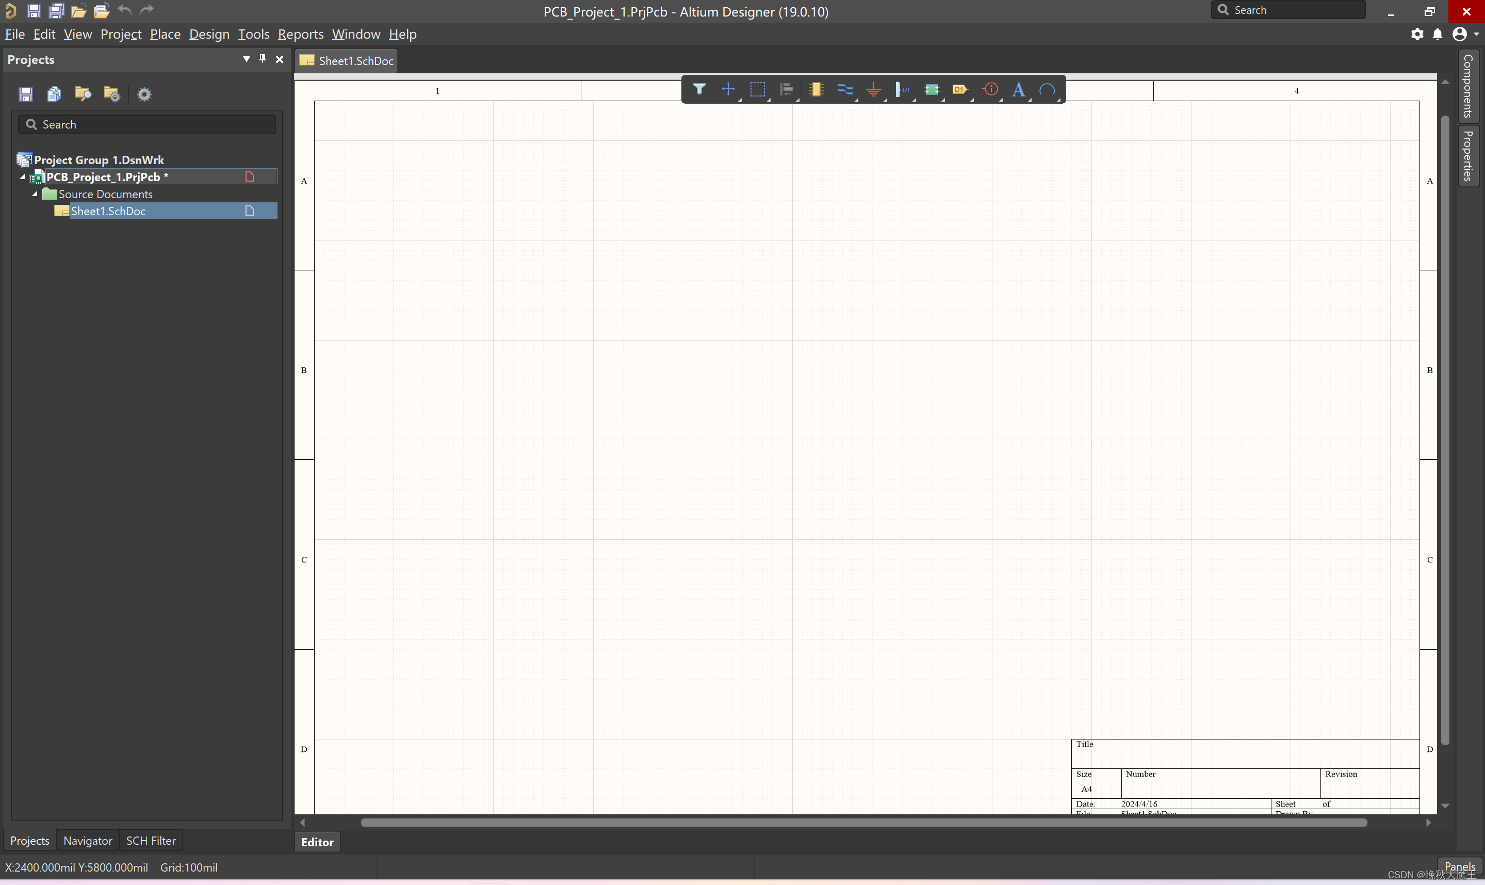Viewport: 1485px width, 885px height.
Task: Click the horizontal scrollbar of the editor
Action: point(863,823)
